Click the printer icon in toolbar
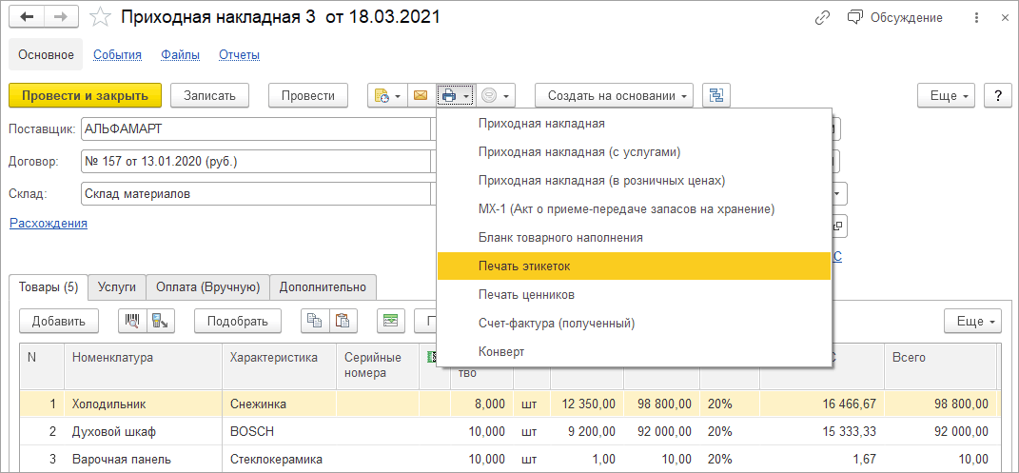 pyautogui.click(x=449, y=95)
